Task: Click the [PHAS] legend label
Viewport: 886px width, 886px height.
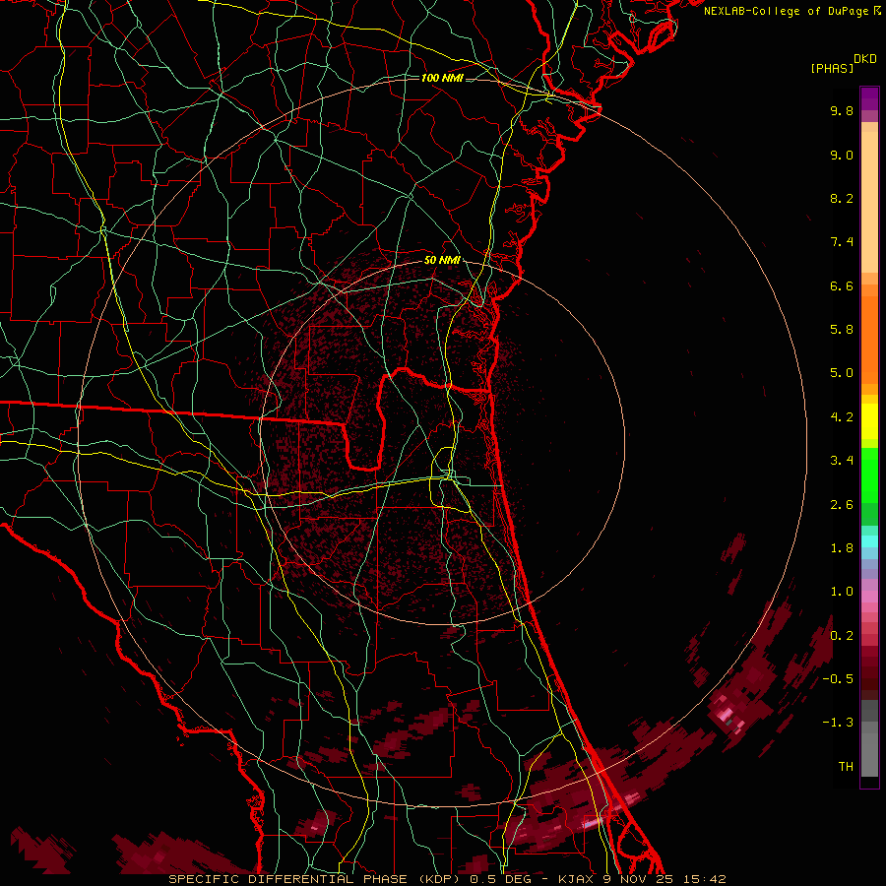Action: tap(832, 69)
